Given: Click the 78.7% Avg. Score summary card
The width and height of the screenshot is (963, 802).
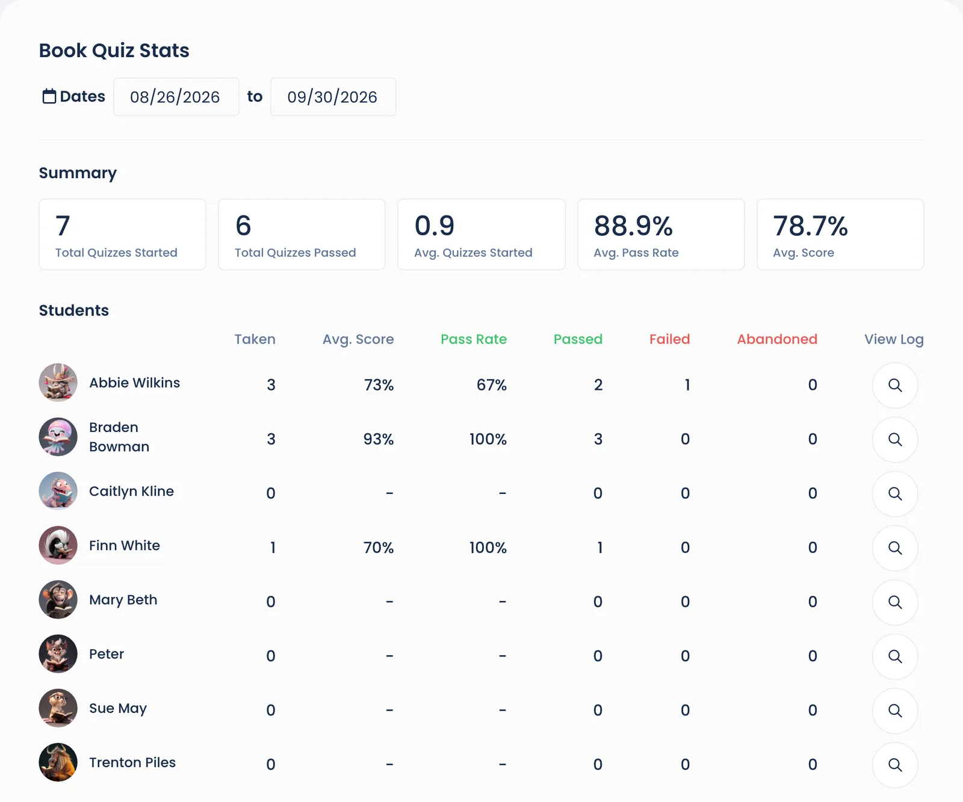Looking at the screenshot, I should click(x=840, y=235).
